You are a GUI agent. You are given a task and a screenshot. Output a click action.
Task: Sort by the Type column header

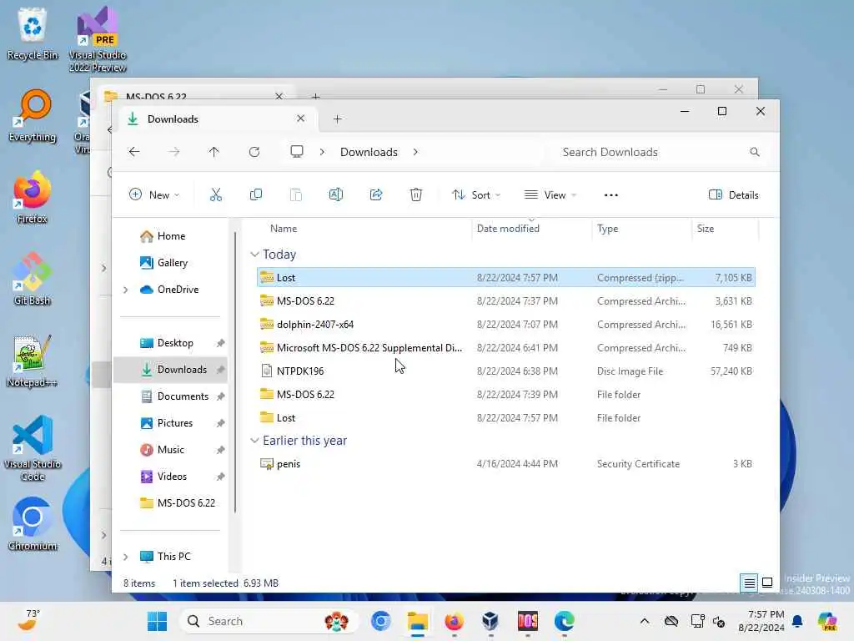pyautogui.click(x=607, y=229)
